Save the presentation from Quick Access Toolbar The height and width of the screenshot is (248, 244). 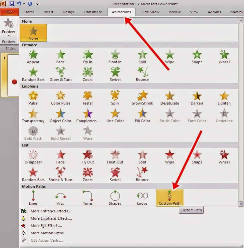[12, 3]
